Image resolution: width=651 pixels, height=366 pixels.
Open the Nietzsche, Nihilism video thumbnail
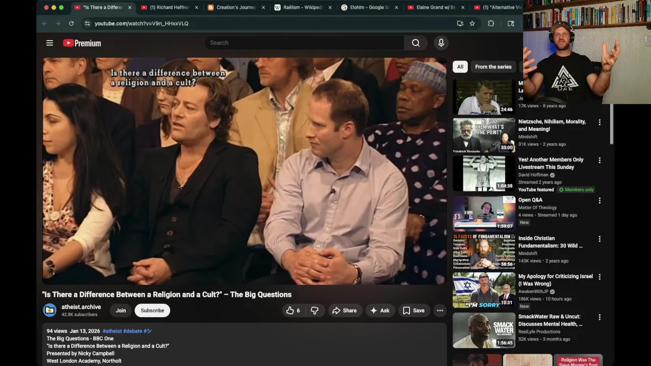[x=484, y=135]
